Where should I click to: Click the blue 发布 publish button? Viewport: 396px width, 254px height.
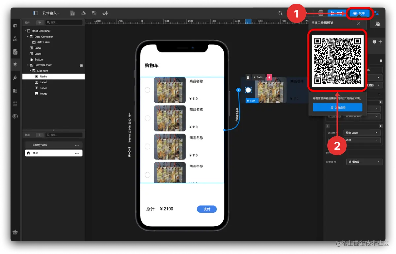(x=360, y=13)
